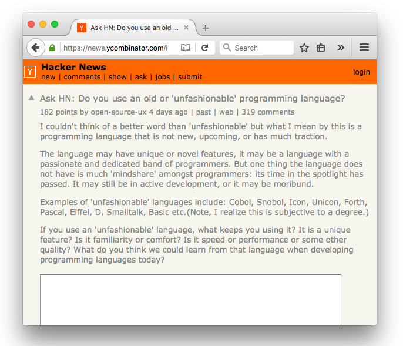The height and width of the screenshot is (346, 403).
Task: Reload the page with refresh icon
Action: click(205, 48)
